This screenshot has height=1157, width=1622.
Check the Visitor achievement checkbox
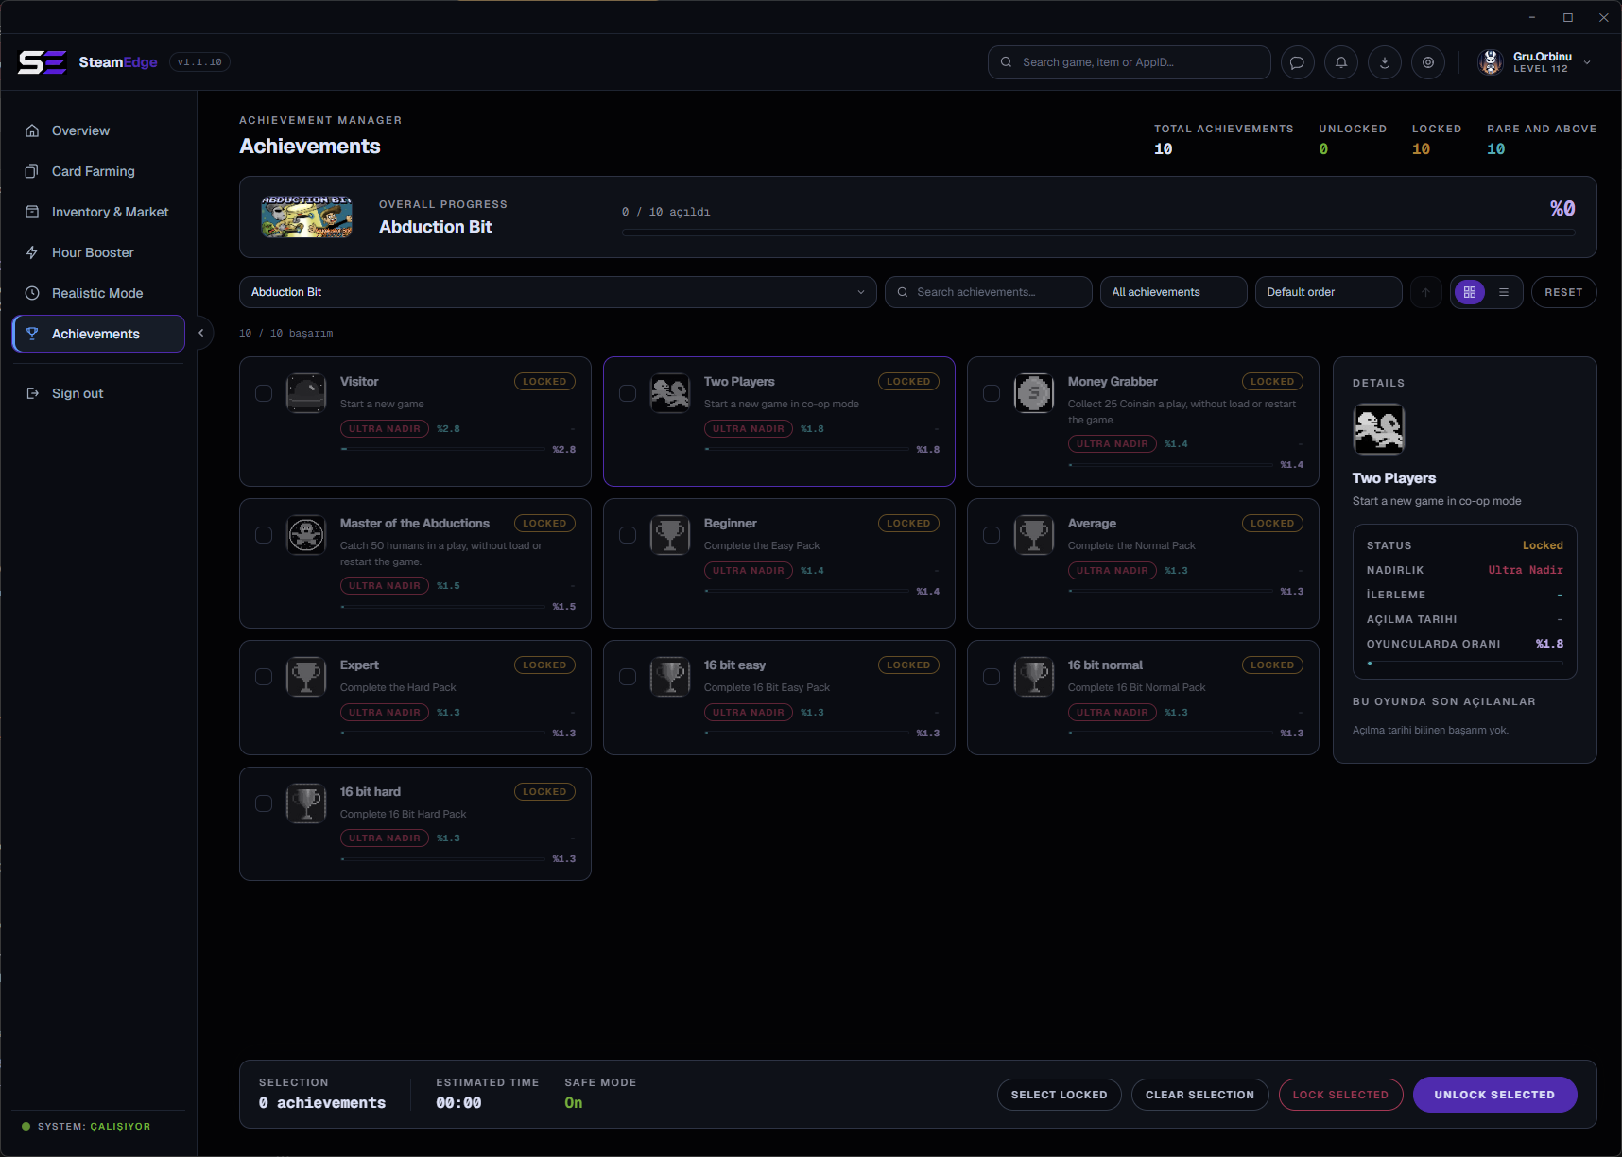(x=264, y=393)
